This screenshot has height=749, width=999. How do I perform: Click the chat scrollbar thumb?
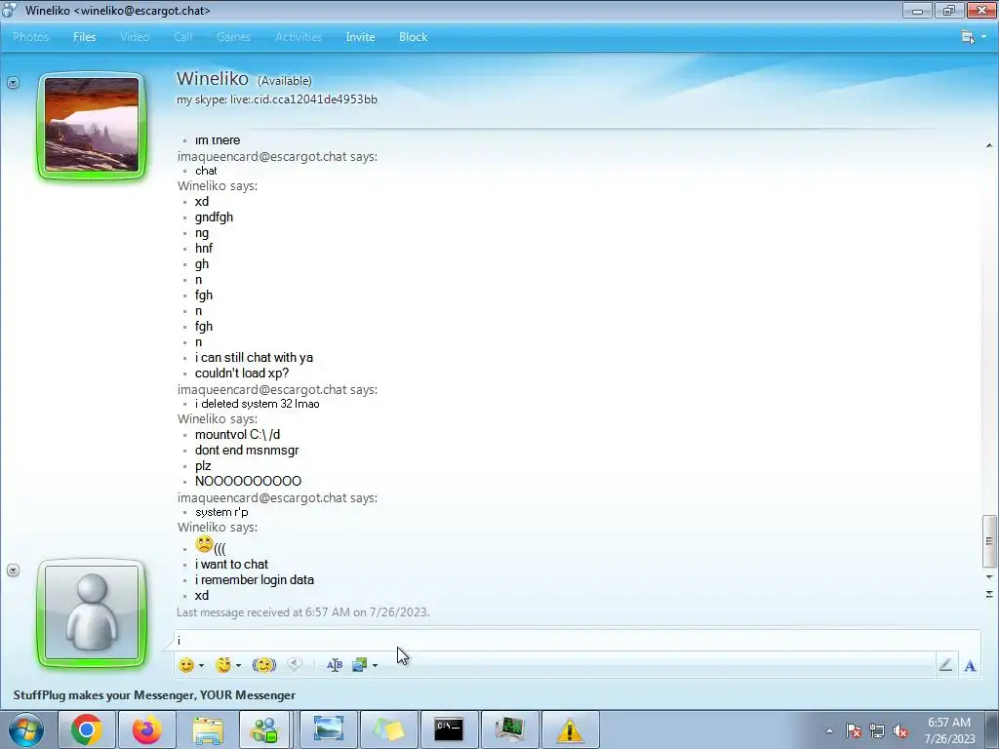tap(989, 540)
